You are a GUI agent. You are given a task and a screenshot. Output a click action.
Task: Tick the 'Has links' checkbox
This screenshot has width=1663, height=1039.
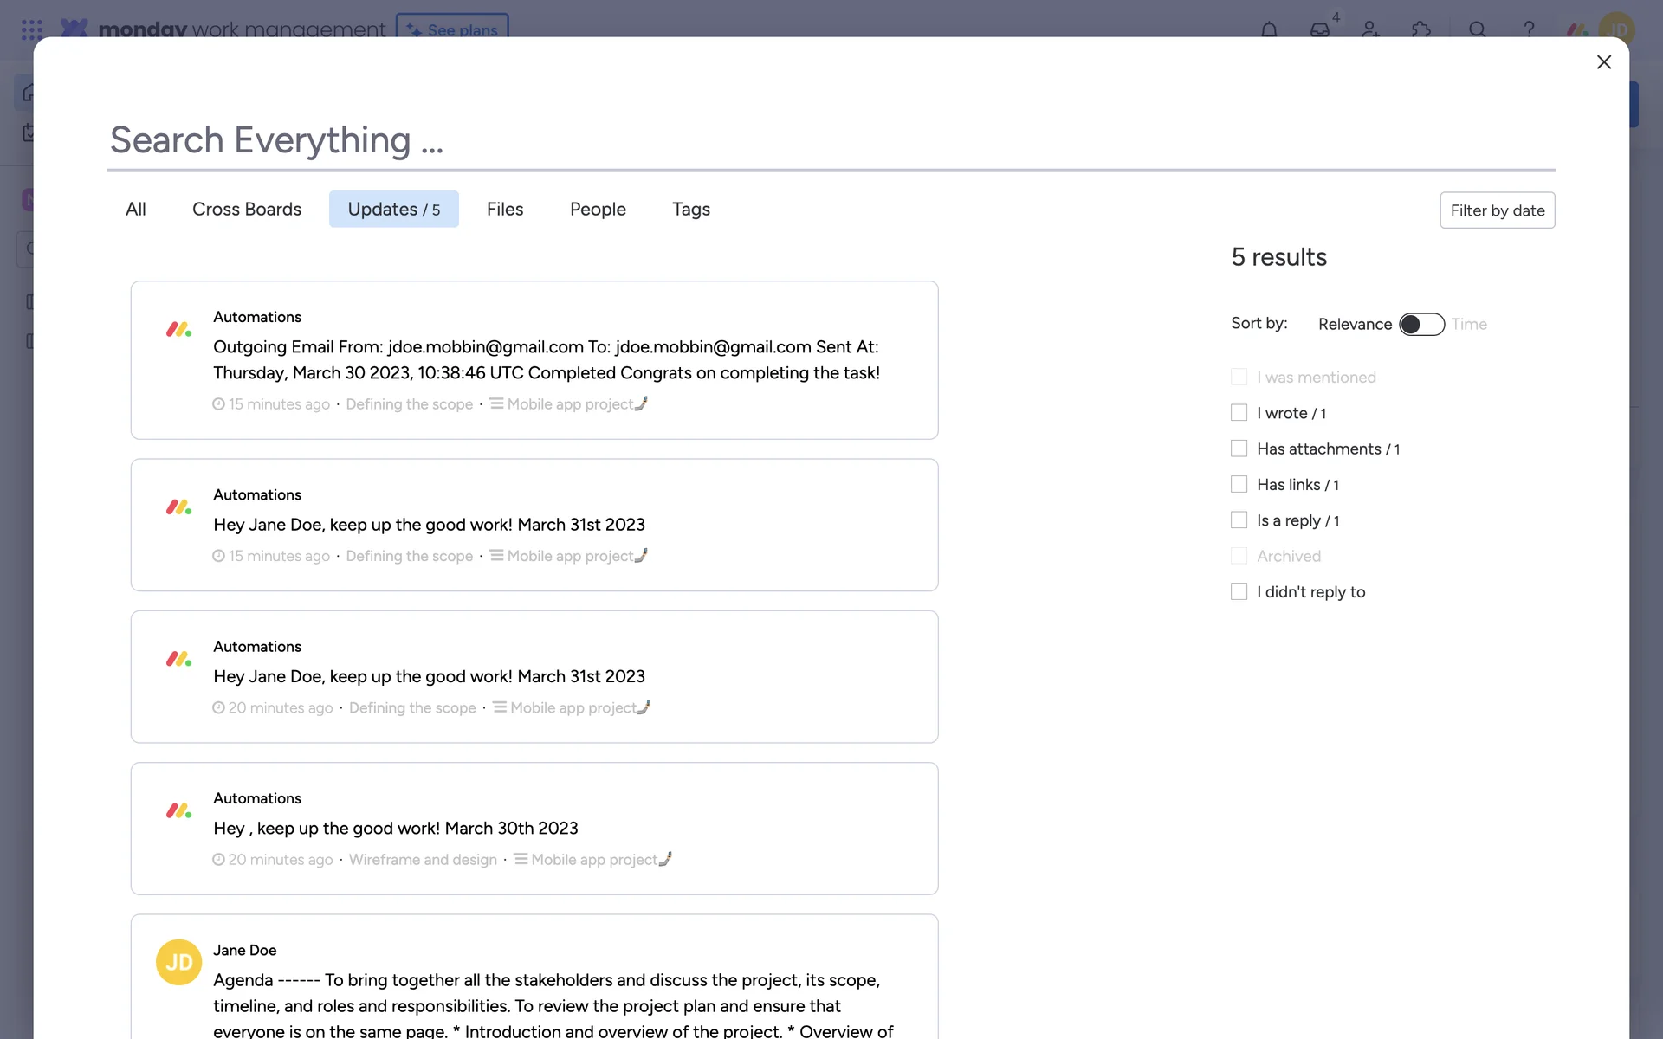coord(1239,484)
